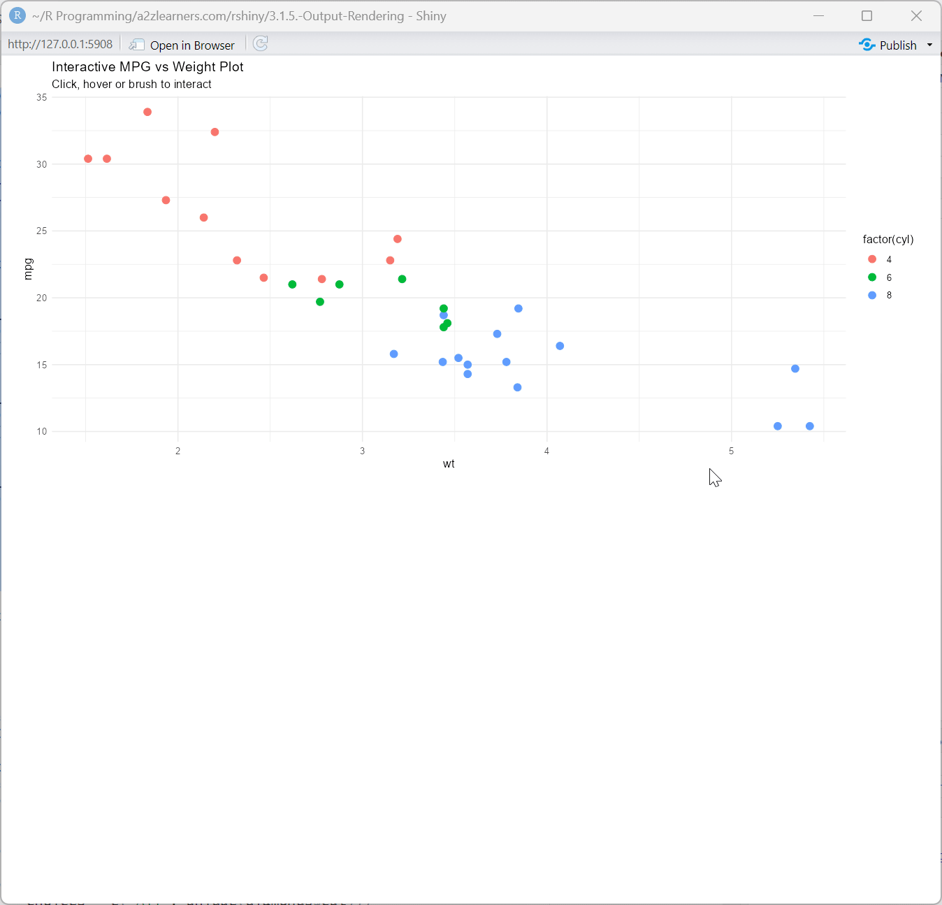Viewport: 942px width, 905px height.
Task: Click the blue Publish icon
Action: 867,44
